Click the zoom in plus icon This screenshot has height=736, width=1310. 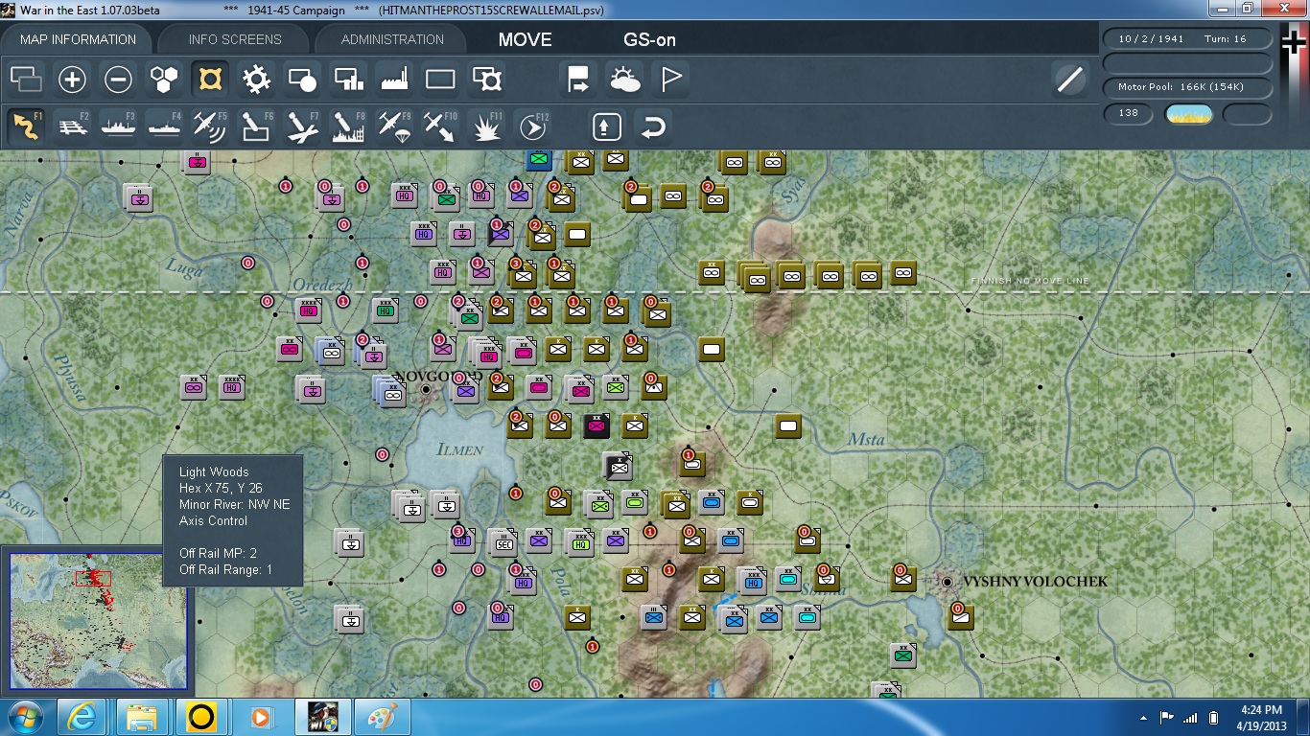point(72,80)
